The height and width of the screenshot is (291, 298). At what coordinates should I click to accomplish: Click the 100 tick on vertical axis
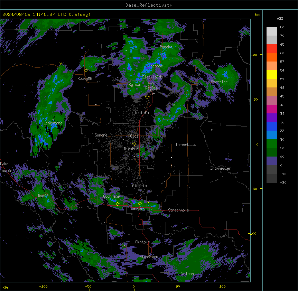click(254, 55)
